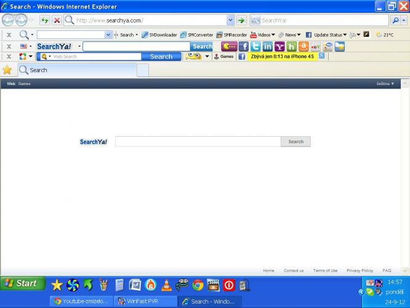Click the yellow iPhone 4S ad banner
Viewport: 410px width, 308px height.
[283, 56]
